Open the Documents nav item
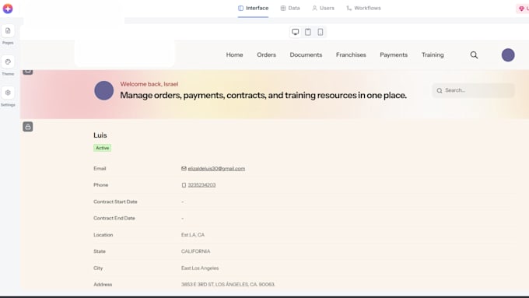Screen dimensions: 529x298 click(306, 54)
